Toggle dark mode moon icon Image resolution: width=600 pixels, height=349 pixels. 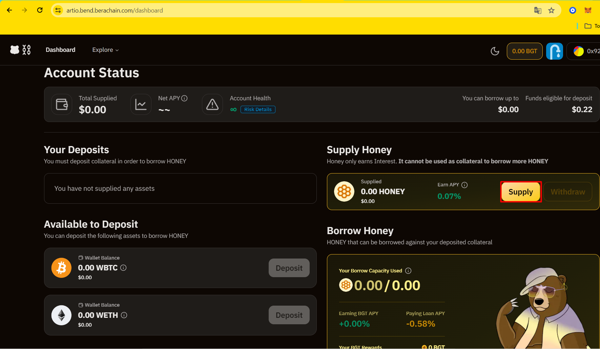[x=495, y=51]
